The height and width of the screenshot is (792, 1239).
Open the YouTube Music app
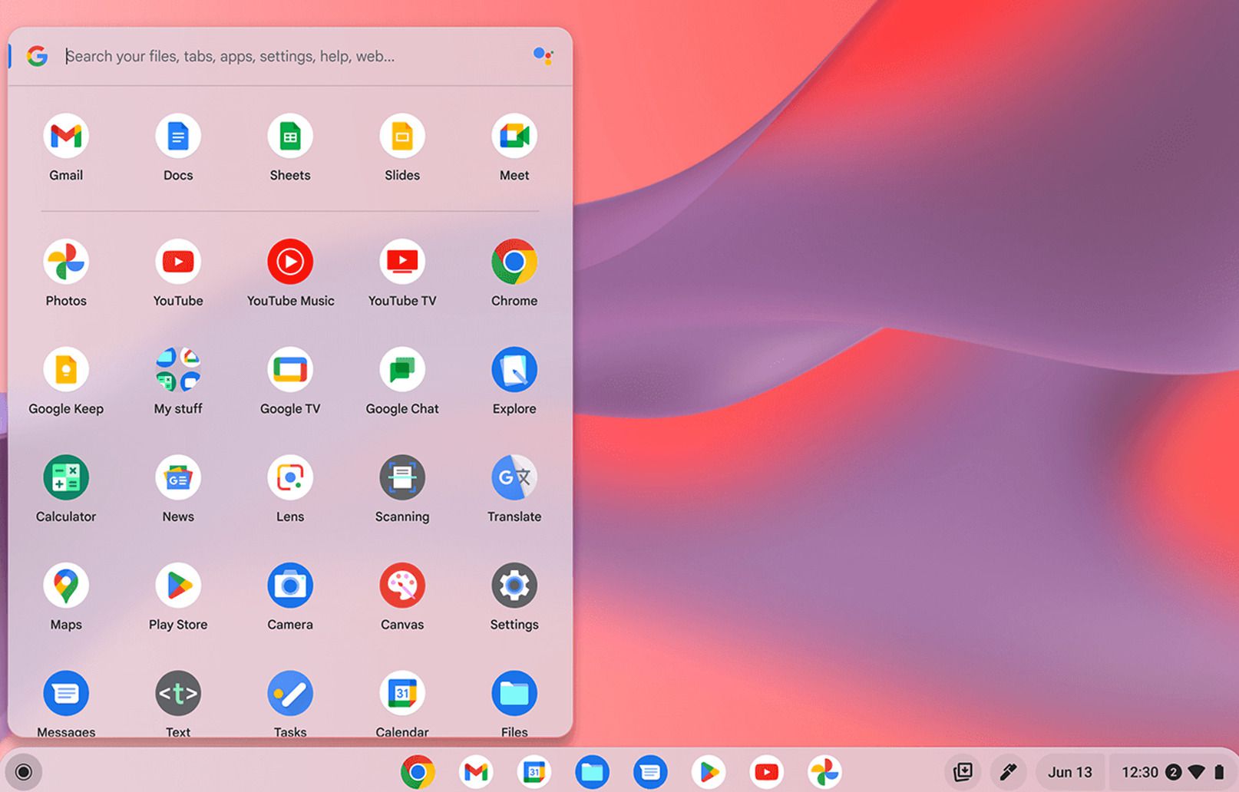click(290, 262)
